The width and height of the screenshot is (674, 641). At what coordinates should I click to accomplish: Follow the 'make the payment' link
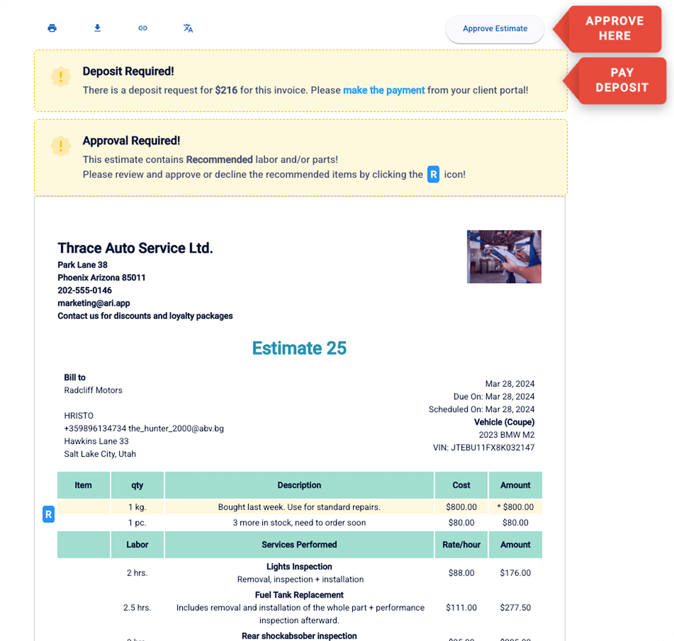(x=384, y=90)
